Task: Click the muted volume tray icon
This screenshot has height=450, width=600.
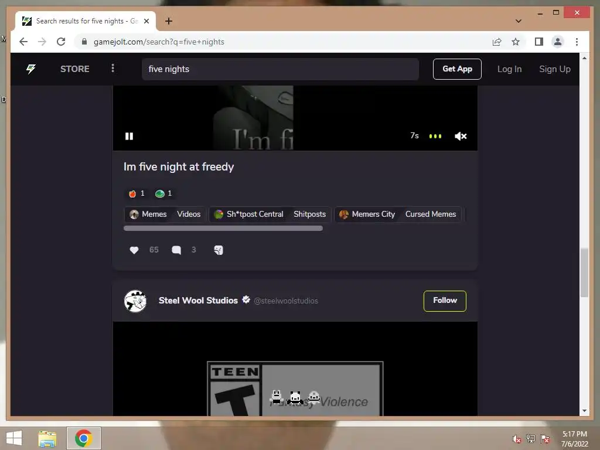Action: (x=517, y=439)
